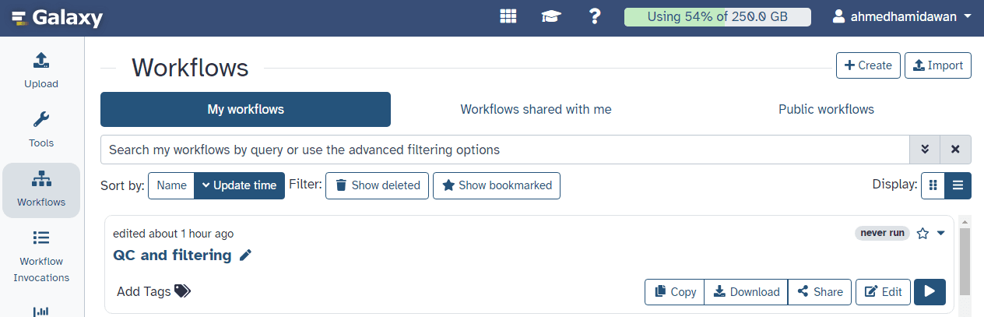Toggle Show bookmarked filter
The height and width of the screenshot is (317, 984).
[x=496, y=185]
